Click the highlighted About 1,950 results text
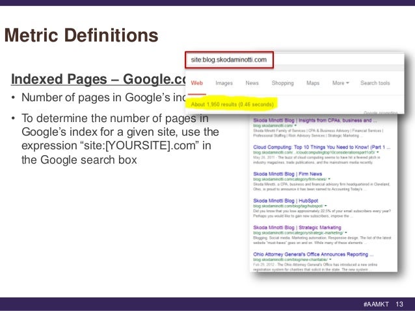 tap(232, 105)
